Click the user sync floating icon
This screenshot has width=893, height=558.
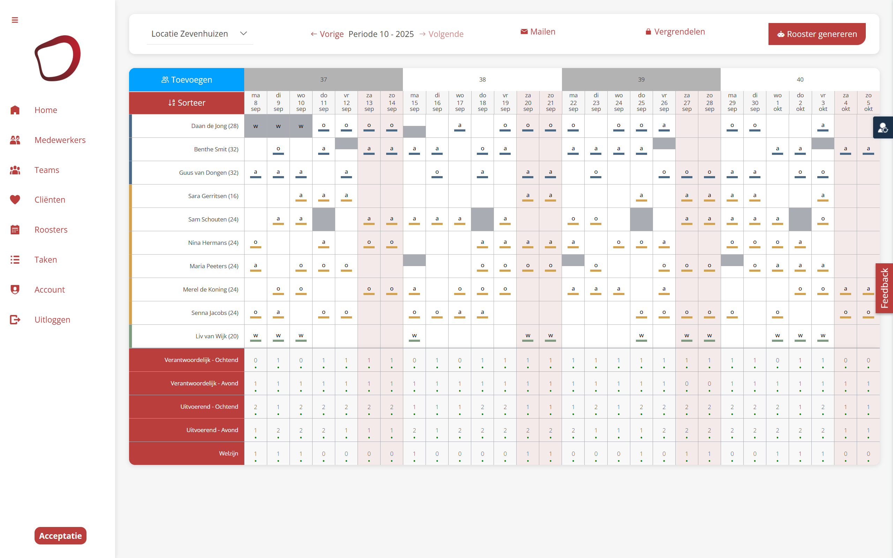pyautogui.click(x=883, y=128)
